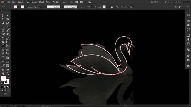The width and height of the screenshot is (191, 107).
Task: Choose the Lasso tool
Action: tap(7, 19)
